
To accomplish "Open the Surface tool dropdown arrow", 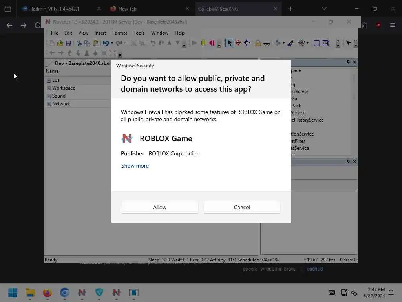I will [x=307, y=43].
